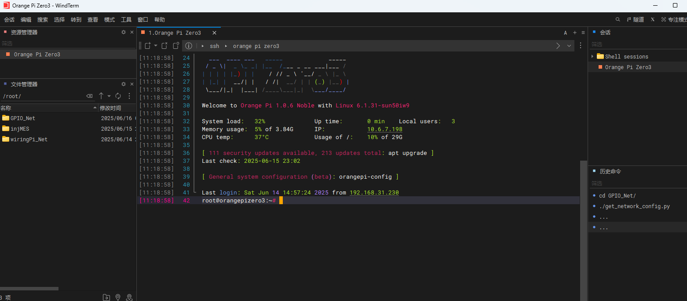Click the terminal vertical scrollbar
Screen dimensions: 687x301
pyautogui.click(x=583, y=230)
